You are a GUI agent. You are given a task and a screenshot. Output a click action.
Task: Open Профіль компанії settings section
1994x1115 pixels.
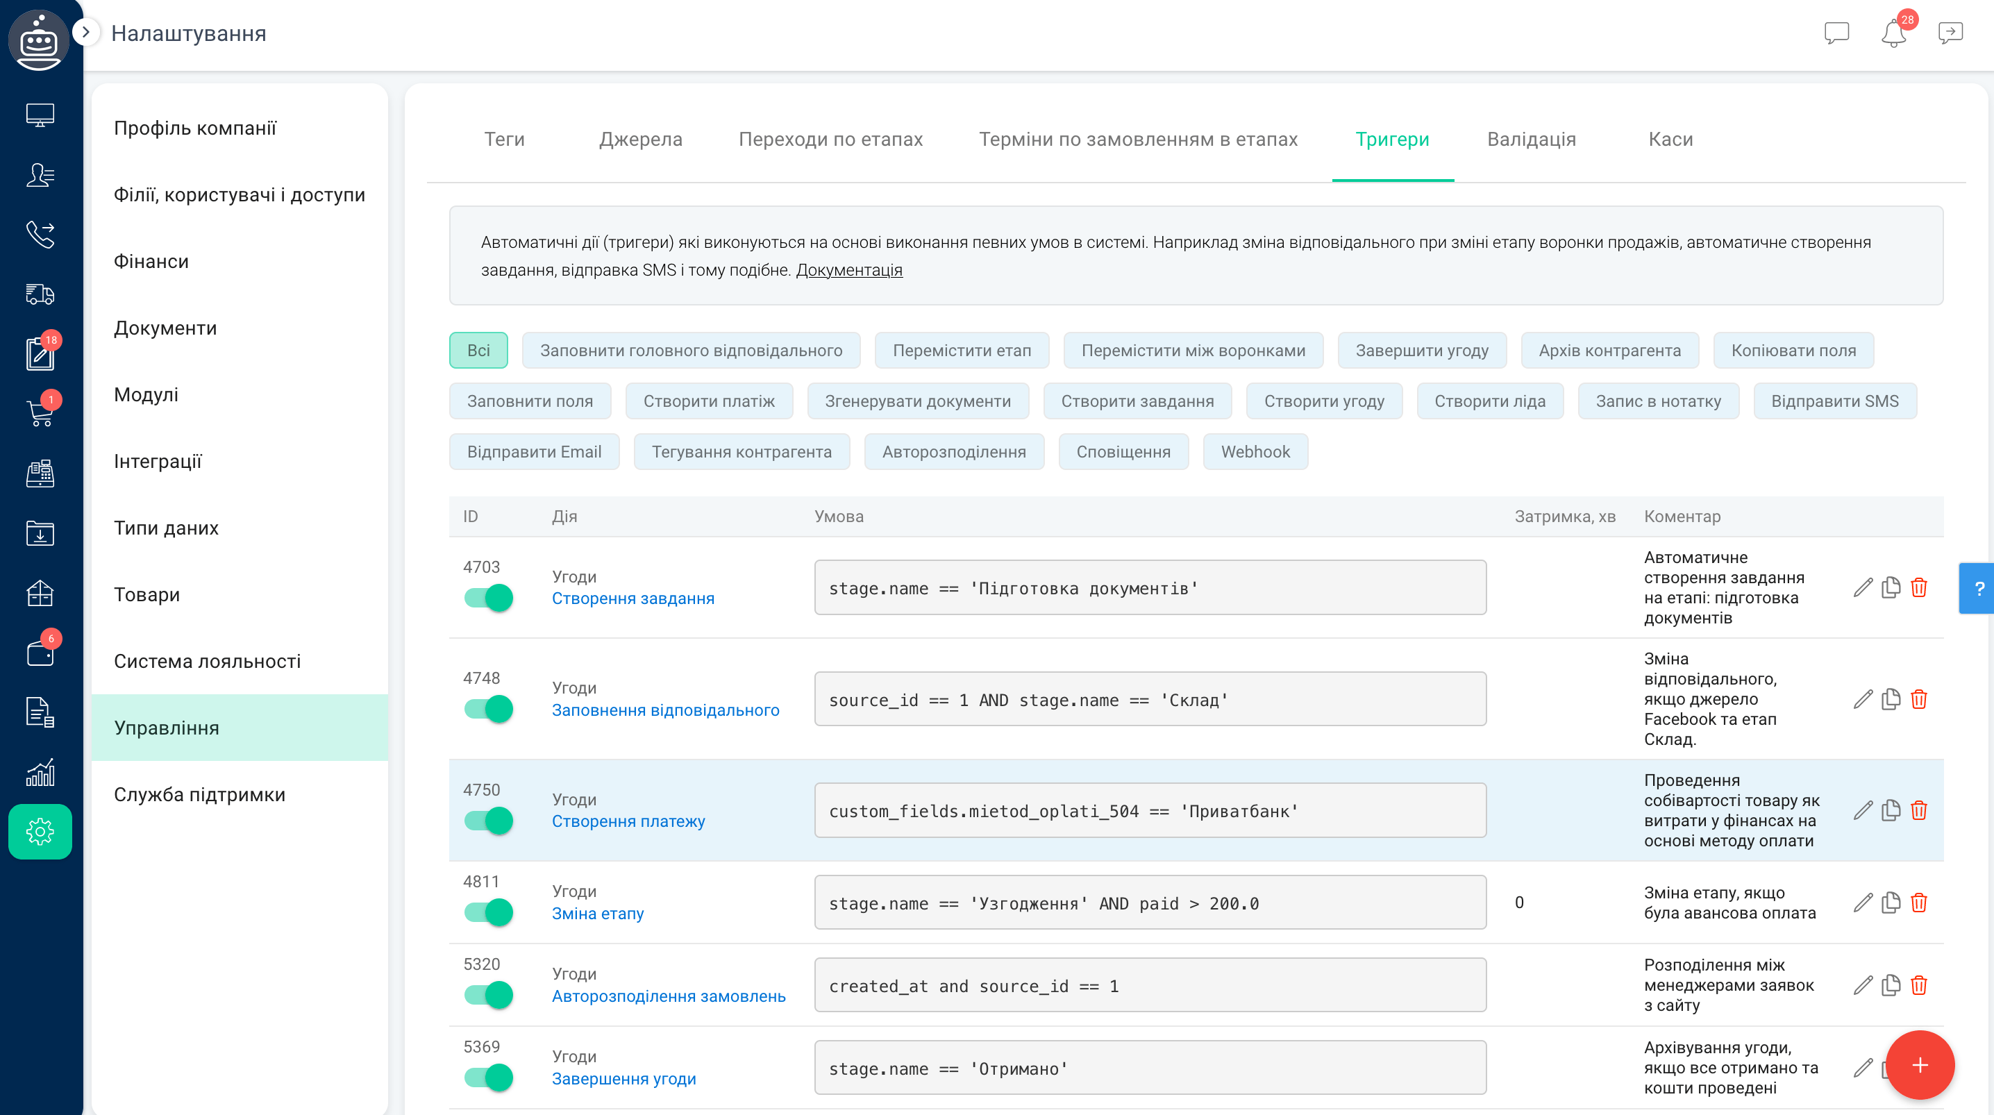point(240,128)
